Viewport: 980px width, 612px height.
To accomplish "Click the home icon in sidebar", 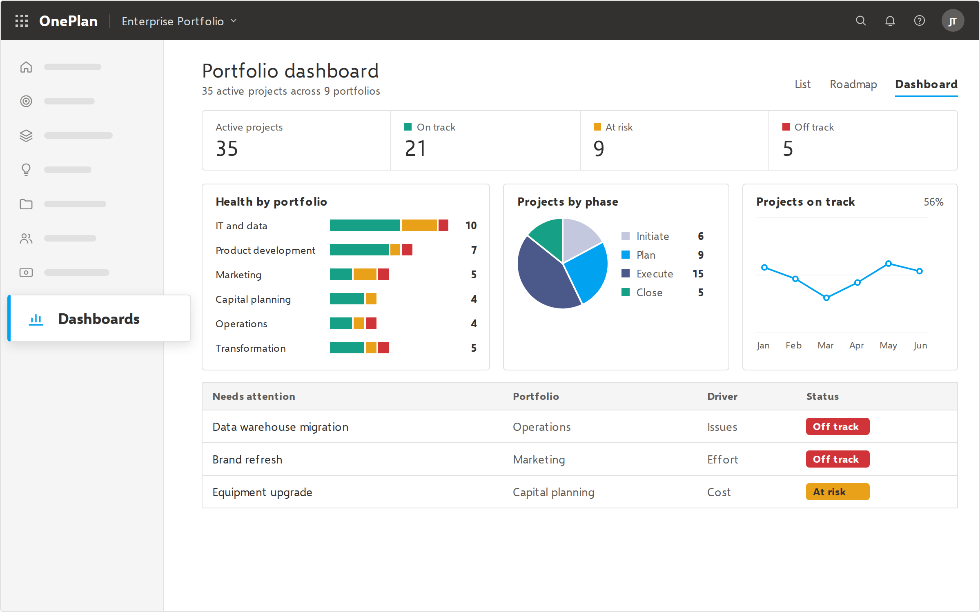I will (x=26, y=67).
